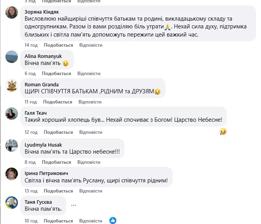Open Ірина Петрикович's avatar
The image size is (261, 224).
tap(12, 174)
